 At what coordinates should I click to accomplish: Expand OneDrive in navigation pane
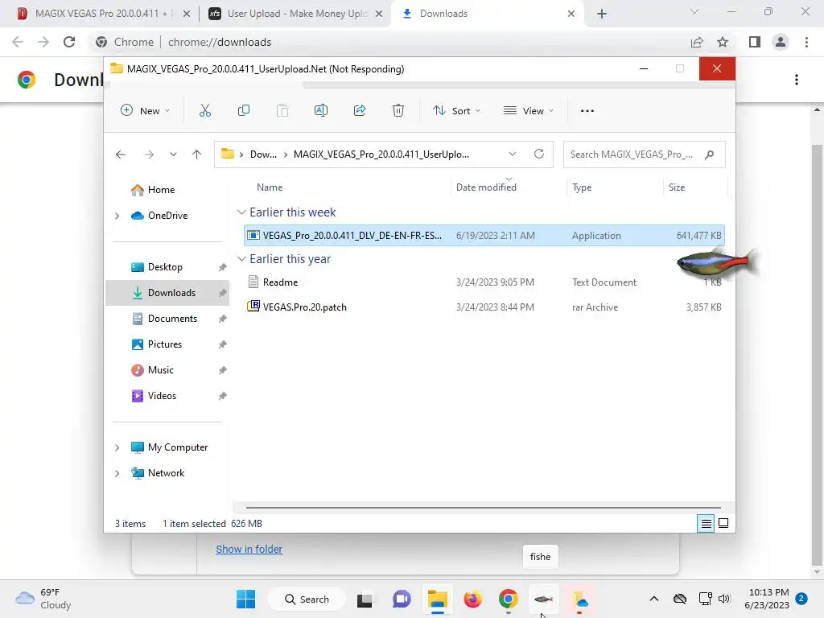tap(117, 216)
